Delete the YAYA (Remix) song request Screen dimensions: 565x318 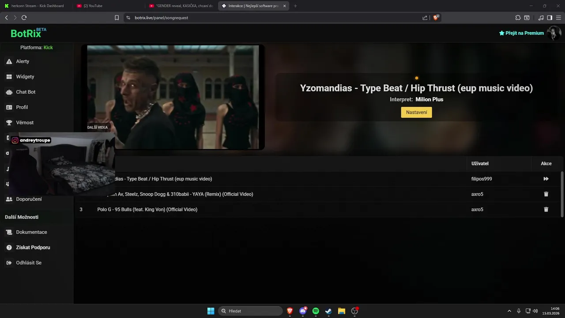coord(546,194)
